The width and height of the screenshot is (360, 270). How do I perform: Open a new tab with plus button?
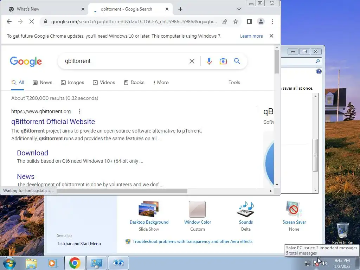click(x=180, y=9)
